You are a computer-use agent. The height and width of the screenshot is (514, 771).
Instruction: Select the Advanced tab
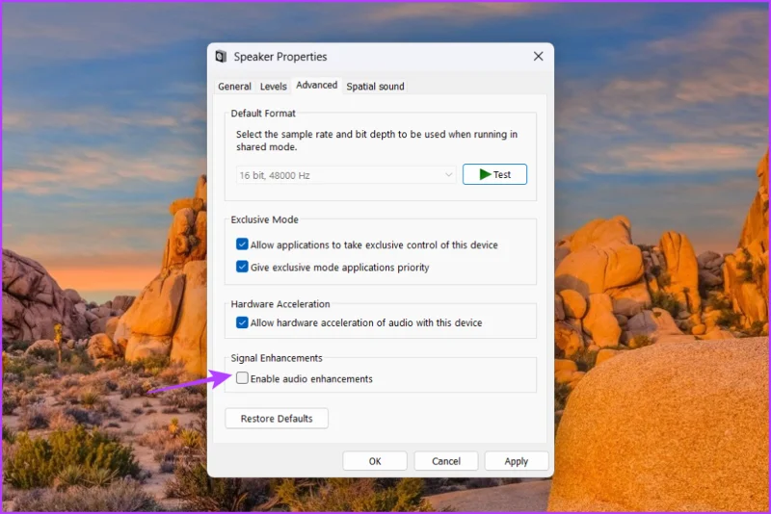(x=317, y=85)
